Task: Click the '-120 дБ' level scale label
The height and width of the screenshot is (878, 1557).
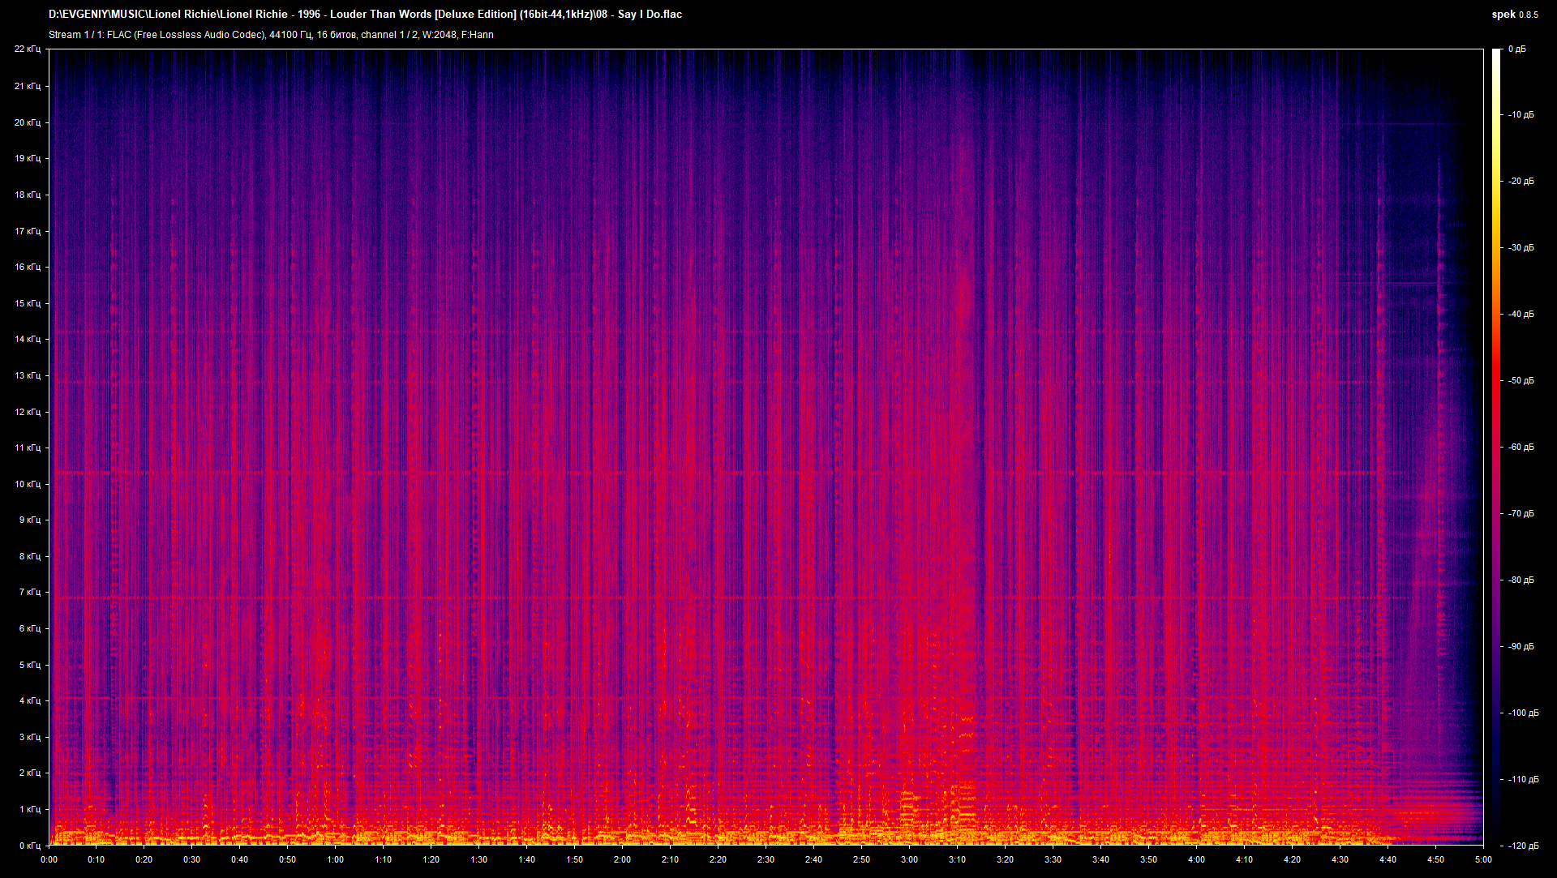Action: click(x=1524, y=846)
